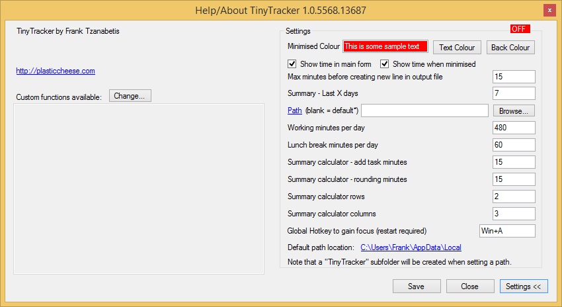Click Change... for custom functions
The height and width of the screenshot is (307, 562).
(x=130, y=96)
